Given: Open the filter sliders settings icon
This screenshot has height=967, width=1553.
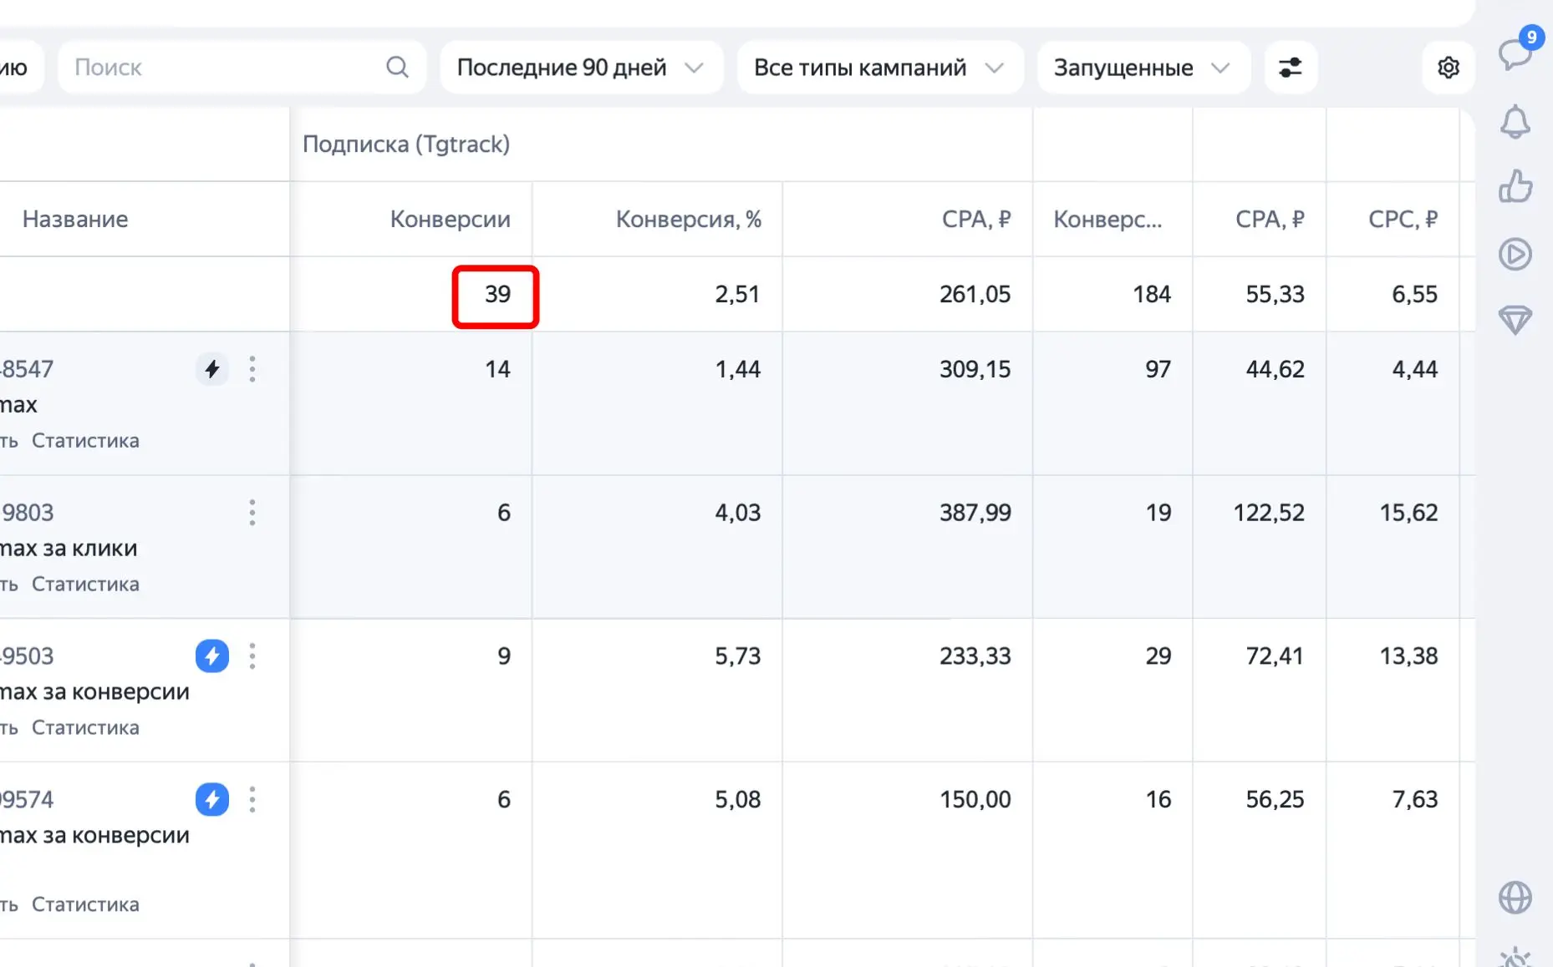Looking at the screenshot, I should click(x=1291, y=67).
